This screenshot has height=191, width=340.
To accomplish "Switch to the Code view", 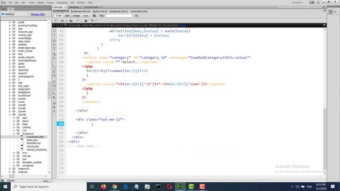I will [58, 15].
